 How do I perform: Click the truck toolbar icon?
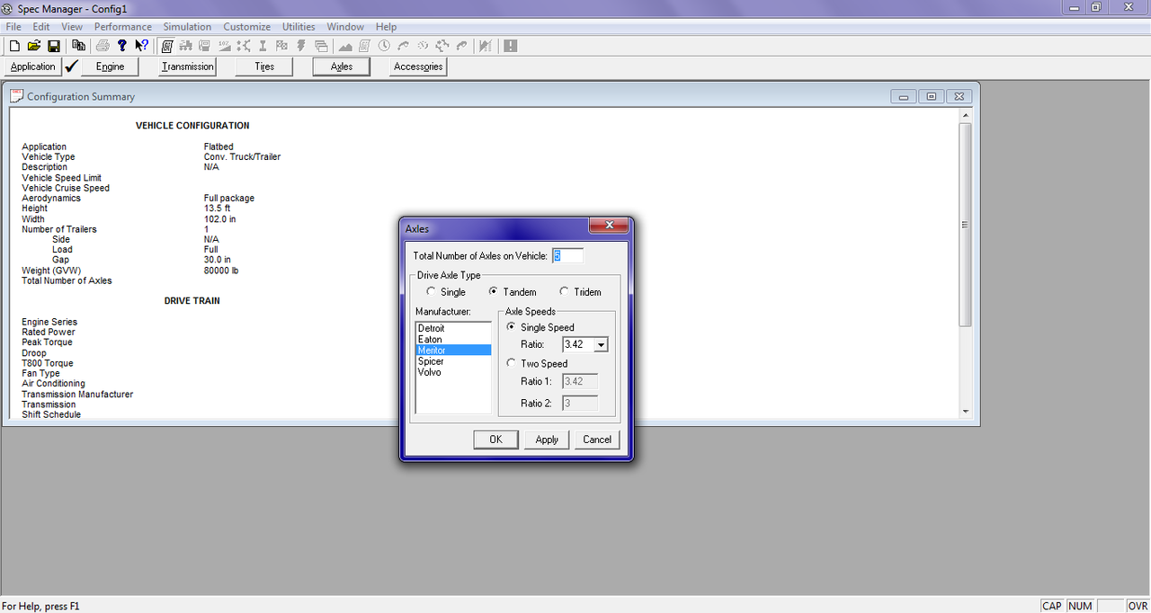click(186, 46)
